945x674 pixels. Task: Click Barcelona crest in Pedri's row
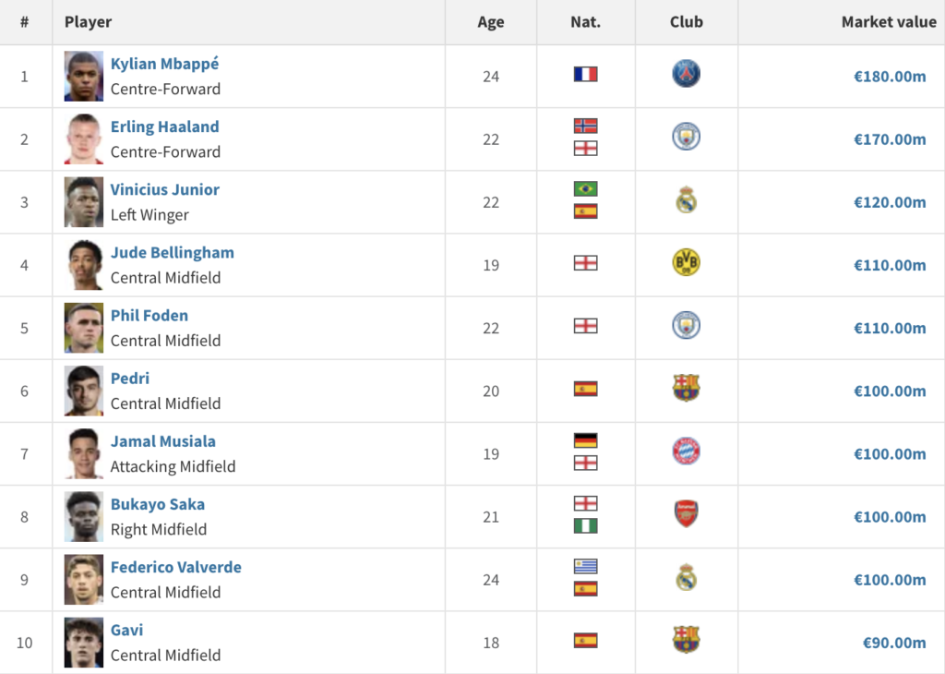pyautogui.click(x=686, y=389)
